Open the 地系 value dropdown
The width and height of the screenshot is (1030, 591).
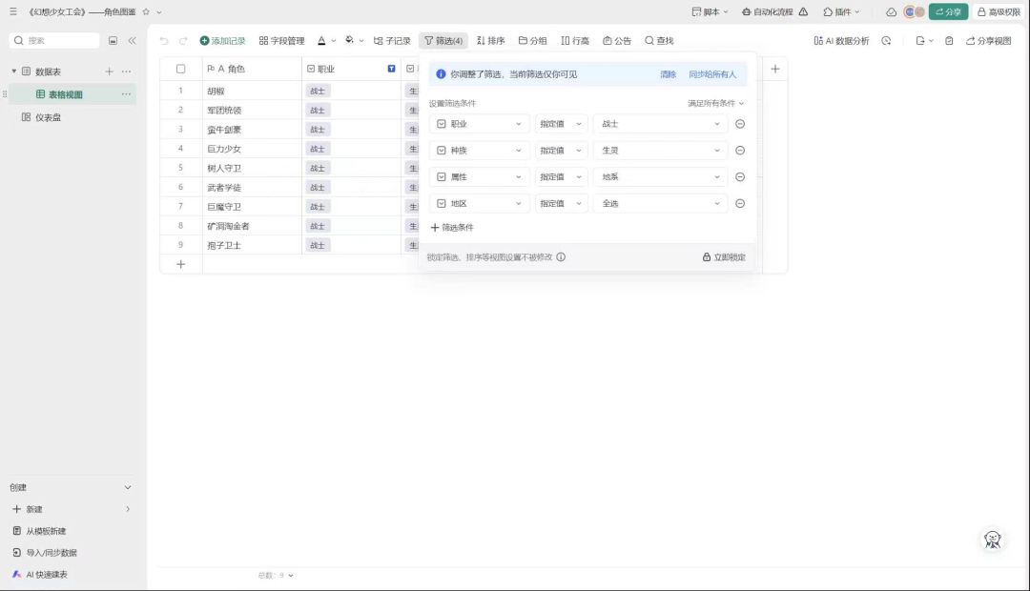click(x=660, y=177)
